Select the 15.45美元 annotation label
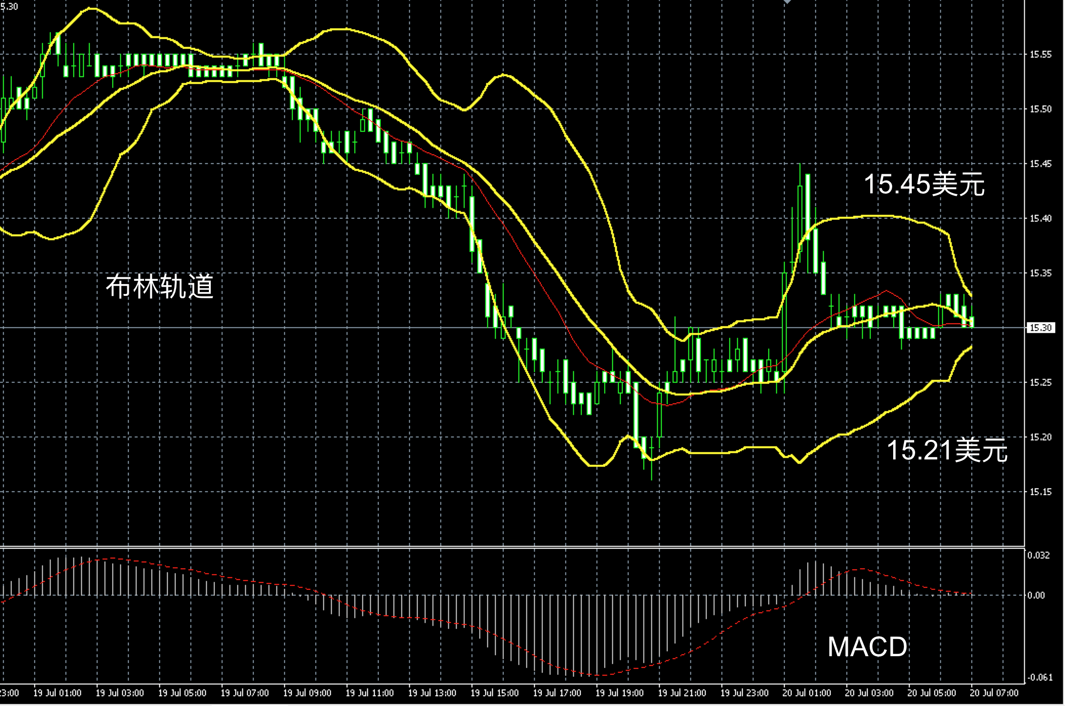This screenshot has width=1065, height=706. 924,185
